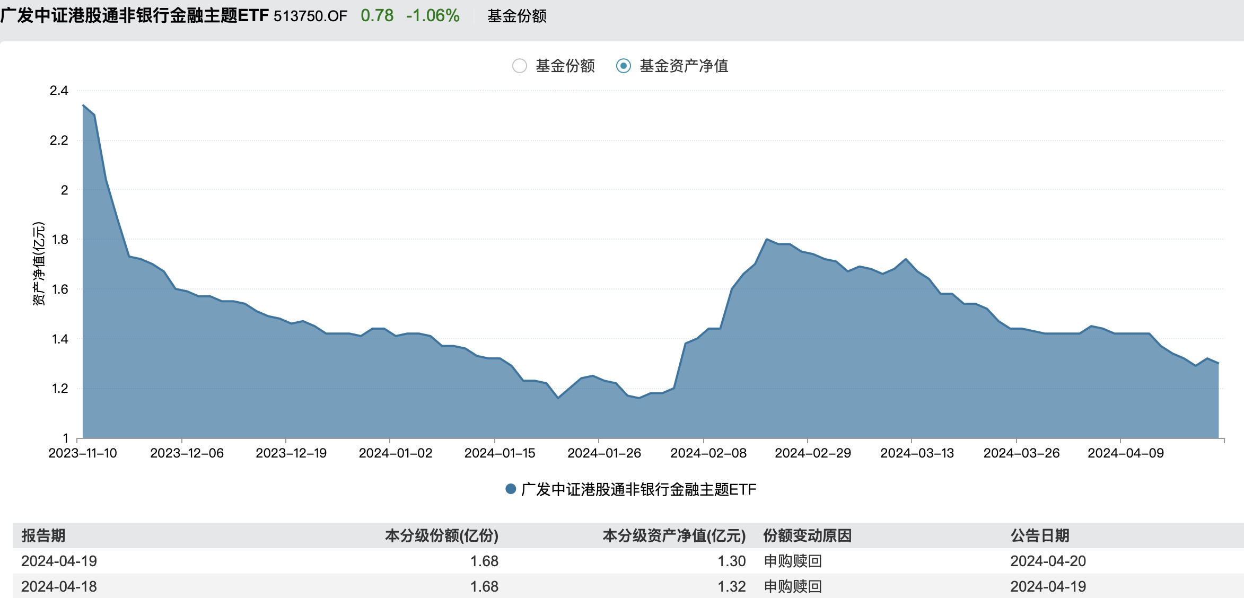
Task: Click the 2024-04-18 report date cell
Action: pyautogui.click(x=59, y=586)
